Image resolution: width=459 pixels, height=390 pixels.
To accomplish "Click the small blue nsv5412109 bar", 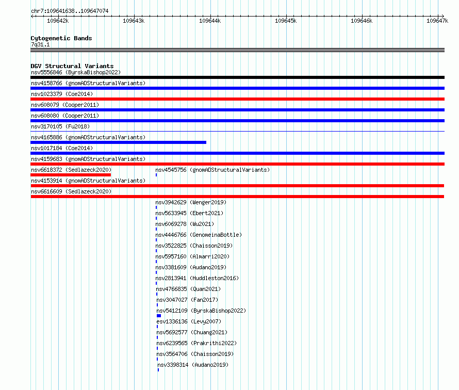I will [159, 316].
